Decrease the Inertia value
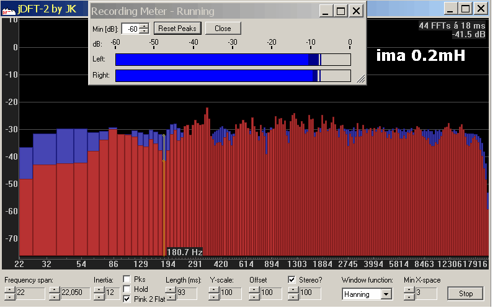The width and height of the screenshot is (503, 308). tap(99, 296)
